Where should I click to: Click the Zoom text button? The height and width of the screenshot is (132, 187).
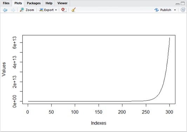30,10
